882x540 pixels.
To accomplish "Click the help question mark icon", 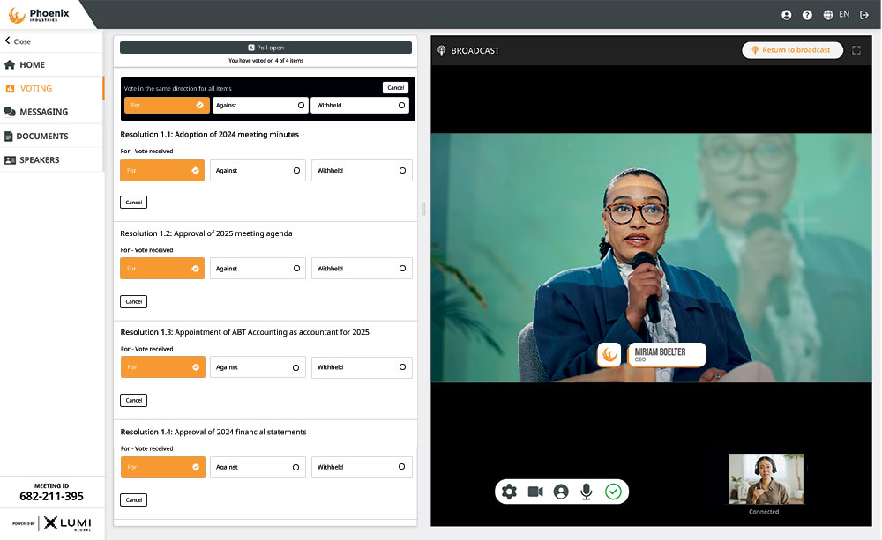I will [x=807, y=14].
